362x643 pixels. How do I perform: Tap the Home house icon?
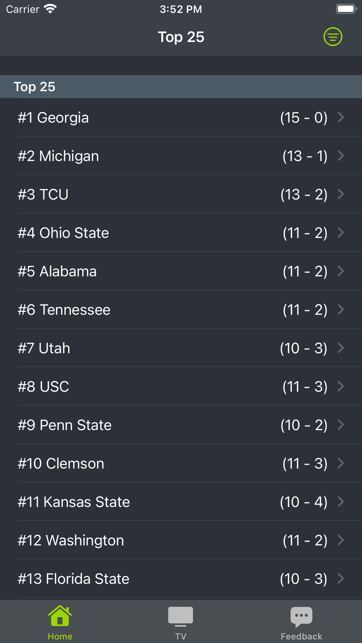(x=60, y=616)
